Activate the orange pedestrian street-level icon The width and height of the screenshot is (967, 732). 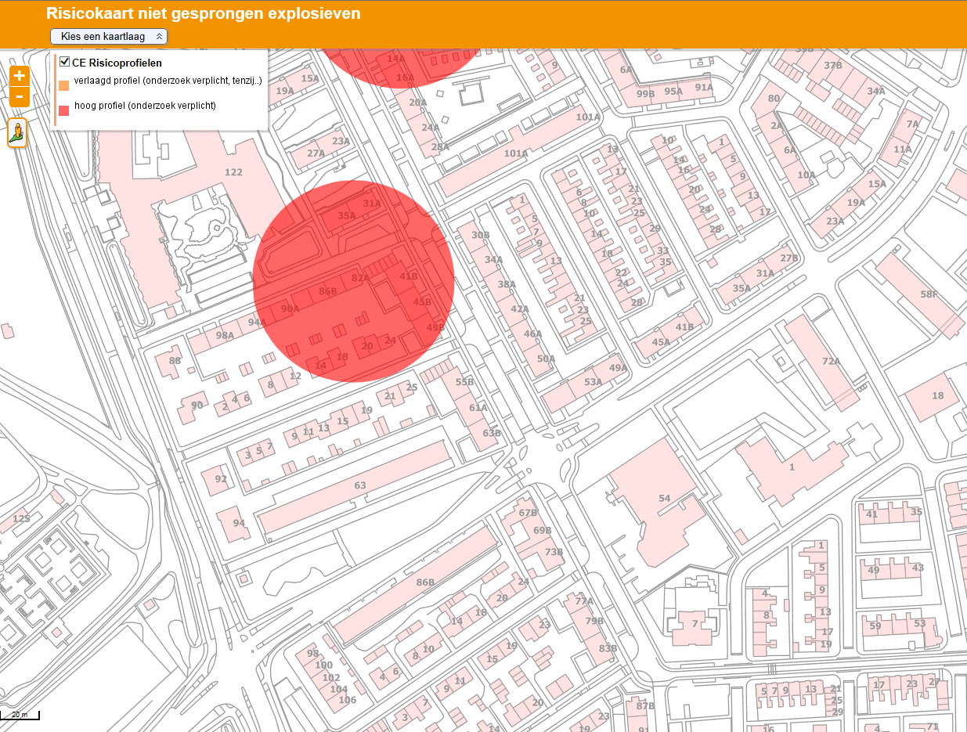(x=18, y=132)
